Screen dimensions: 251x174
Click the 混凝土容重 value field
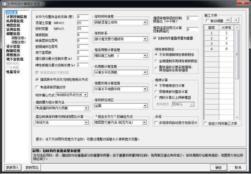coord(83,23)
